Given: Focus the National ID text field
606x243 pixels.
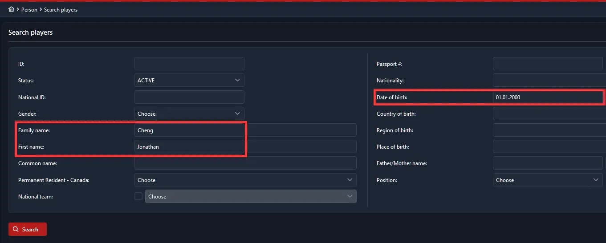Looking at the screenshot, I should point(189,97).
